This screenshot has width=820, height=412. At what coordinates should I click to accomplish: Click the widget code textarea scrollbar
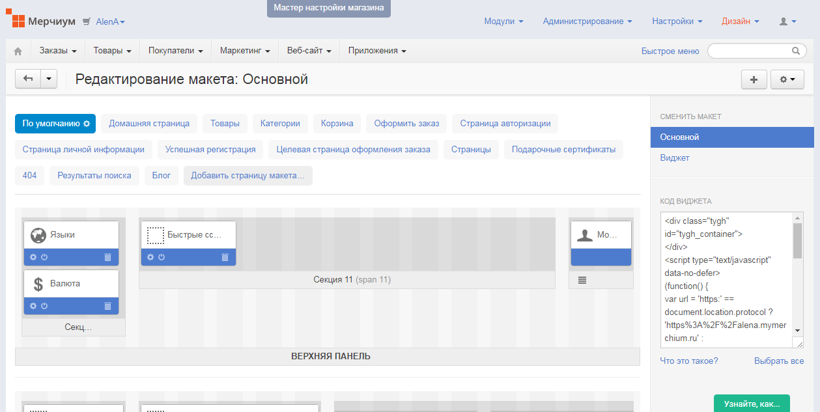tap(797, 241)
